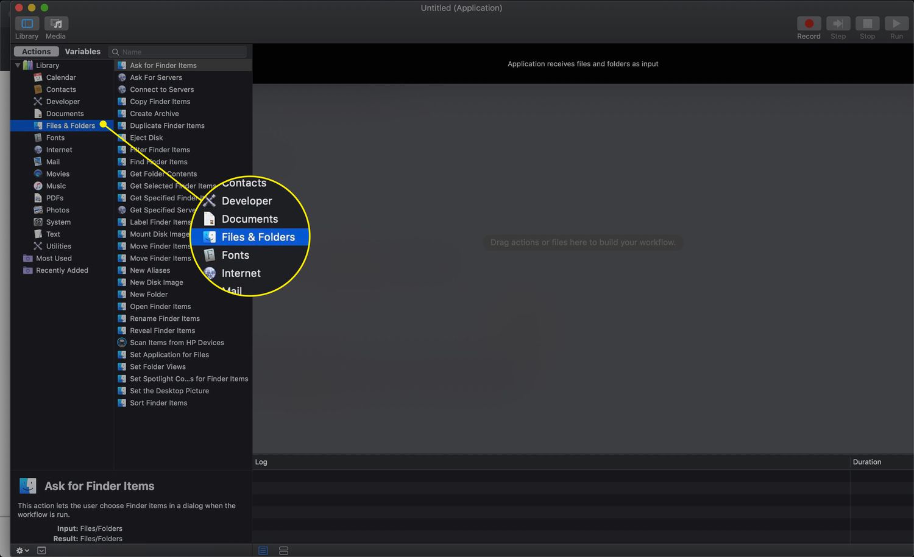Toggle the Library panel button
Image resolution: width=914 pixels, height=557 pixels.
coord(27,24)
